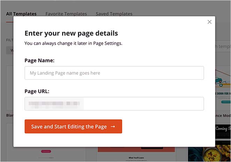231x162 pixels.
Task: Click the filter button under FILT label
Action: click(9, 50)
